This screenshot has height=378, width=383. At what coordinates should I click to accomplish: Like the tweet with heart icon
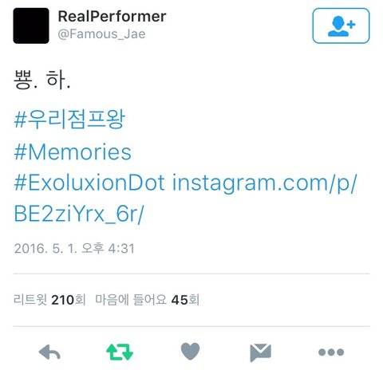click(190, 352)
